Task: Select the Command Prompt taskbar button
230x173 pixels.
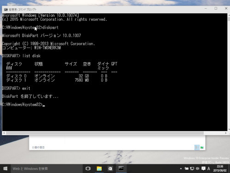Action: 121,169
